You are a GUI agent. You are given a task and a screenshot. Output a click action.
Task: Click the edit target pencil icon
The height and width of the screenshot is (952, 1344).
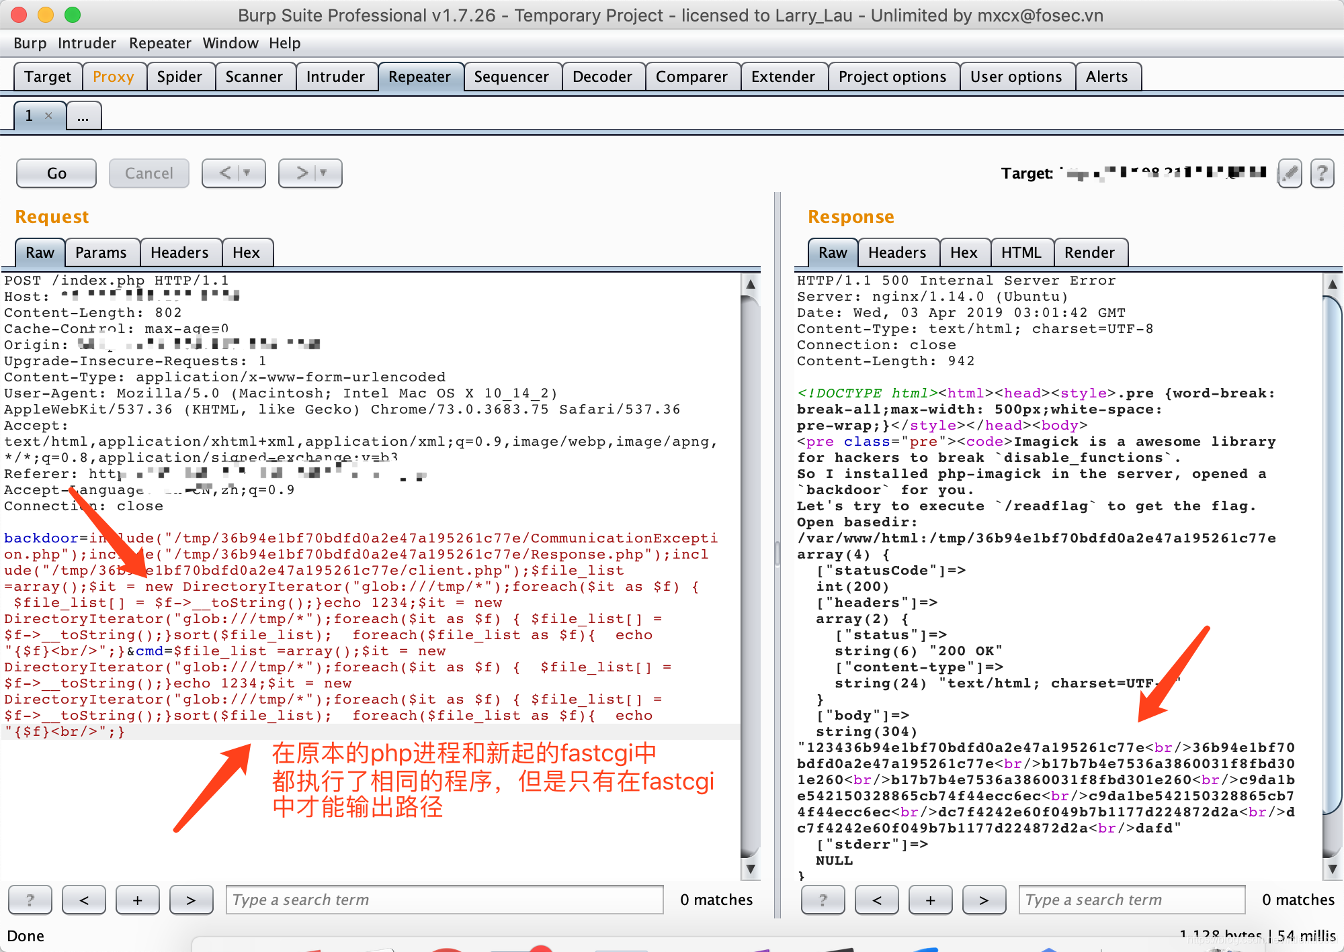tap(1290, 174)
